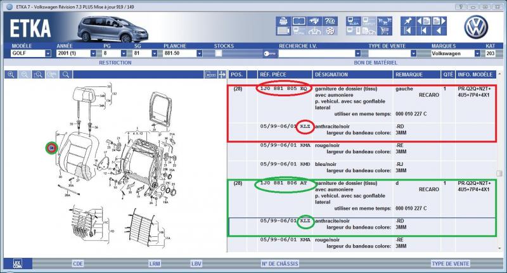The width and height of the screenshot is (507, 273).
Task: Click the parts list scrollbar thumb
Action: 499,174
